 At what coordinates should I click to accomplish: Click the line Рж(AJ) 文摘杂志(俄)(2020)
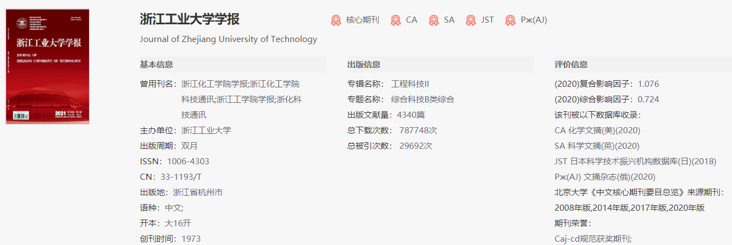tap(605, 177)
